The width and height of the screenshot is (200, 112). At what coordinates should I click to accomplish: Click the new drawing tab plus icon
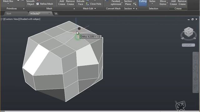tap(56, 14)
